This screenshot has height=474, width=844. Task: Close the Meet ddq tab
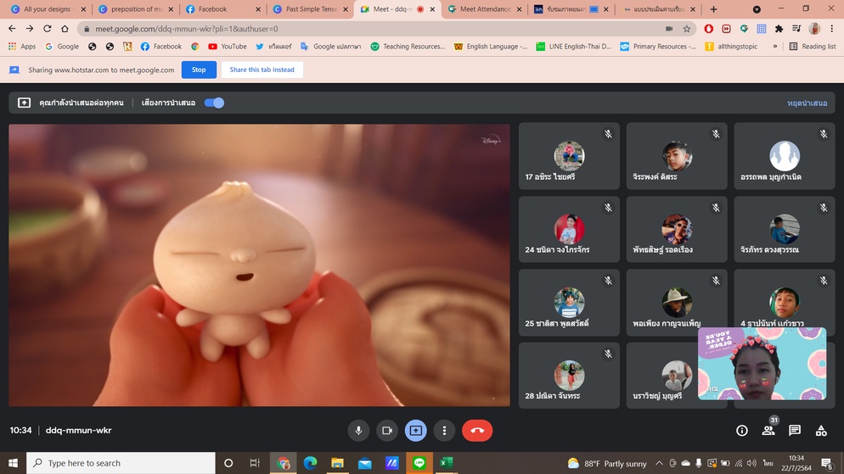click(432, 9)
